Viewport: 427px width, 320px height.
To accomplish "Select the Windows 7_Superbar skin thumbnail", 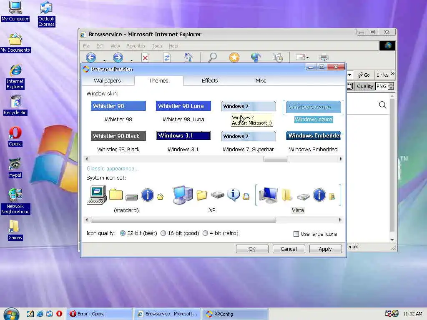I will coord(249,136).
